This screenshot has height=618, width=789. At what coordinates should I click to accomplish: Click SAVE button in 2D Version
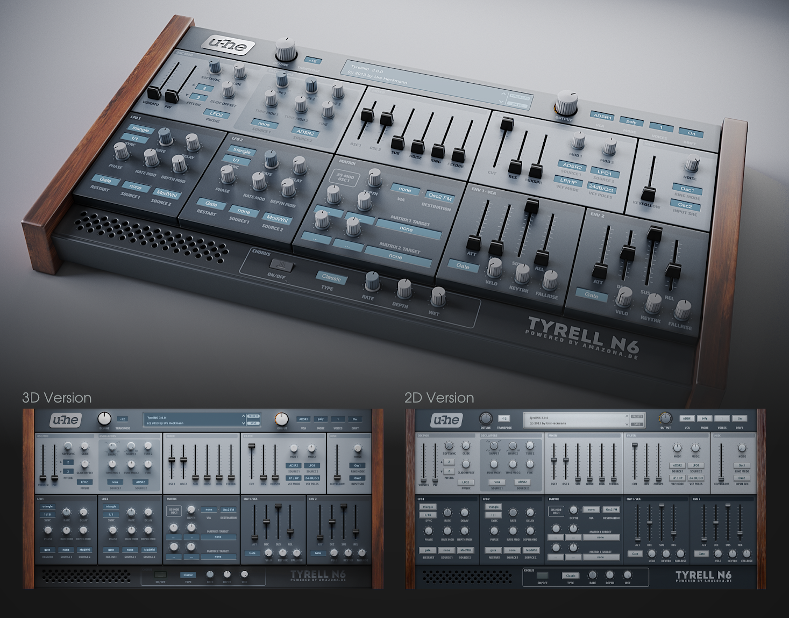tap(637, 425)
